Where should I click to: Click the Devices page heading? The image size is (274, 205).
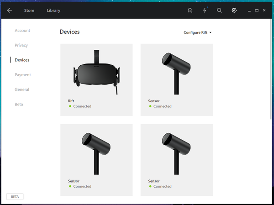click(70, 32)
